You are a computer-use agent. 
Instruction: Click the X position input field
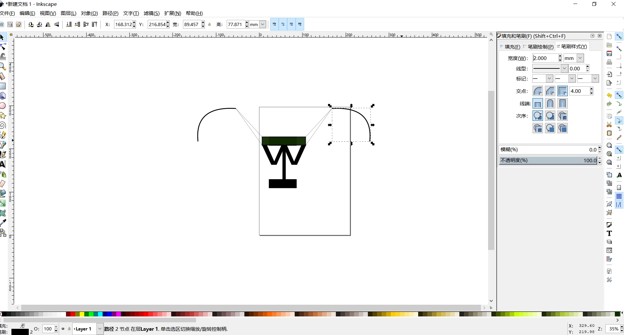[123, 24]
